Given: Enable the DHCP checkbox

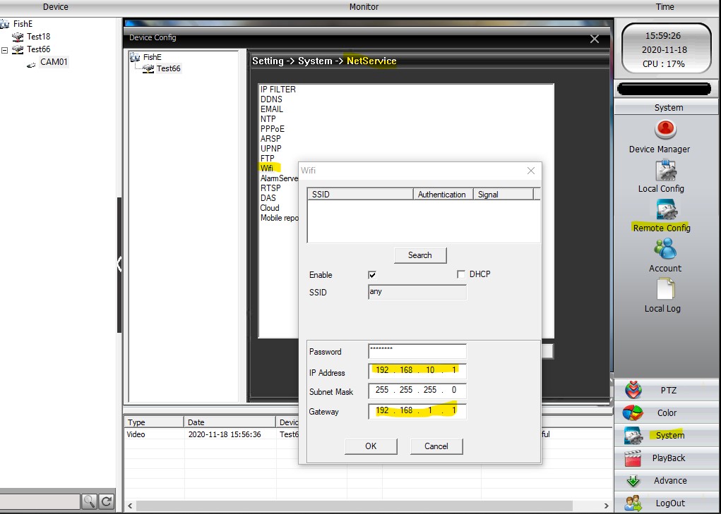Looking at the screenshot, I should pos(460,274).
